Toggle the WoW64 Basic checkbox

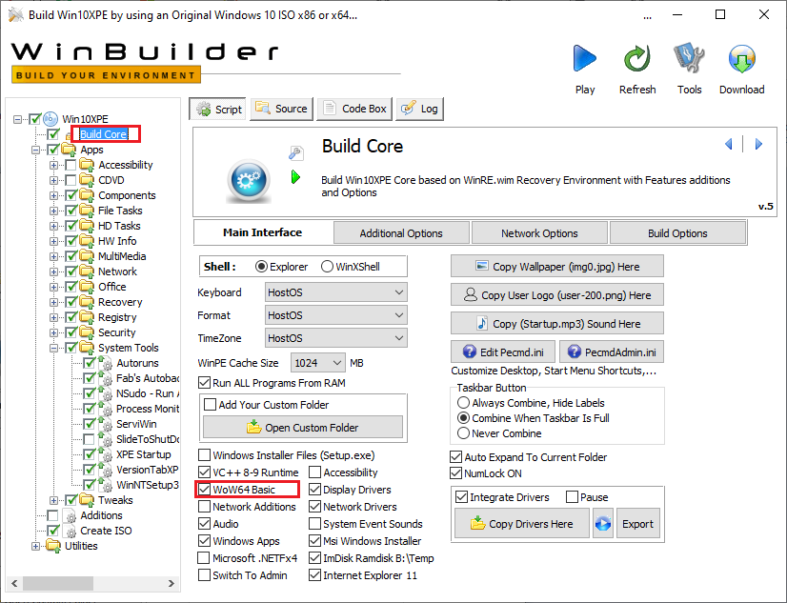(204, 489)
